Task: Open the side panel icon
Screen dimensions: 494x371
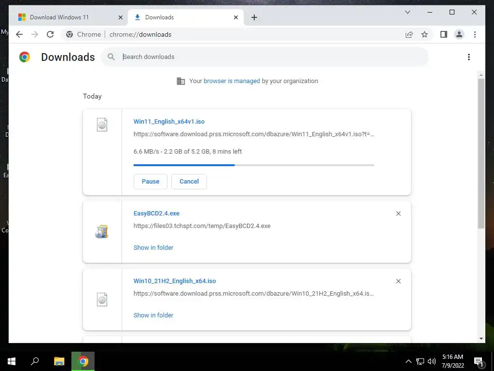Action: point(444,34)
